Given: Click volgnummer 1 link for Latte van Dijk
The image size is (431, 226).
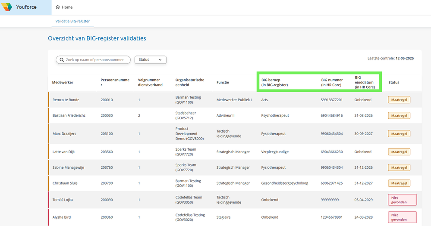Looking at the screenshot, I should pos(139,152).
